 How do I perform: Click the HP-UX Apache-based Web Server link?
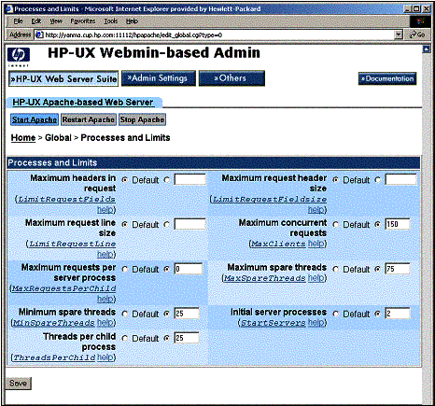tap(83, 102)
